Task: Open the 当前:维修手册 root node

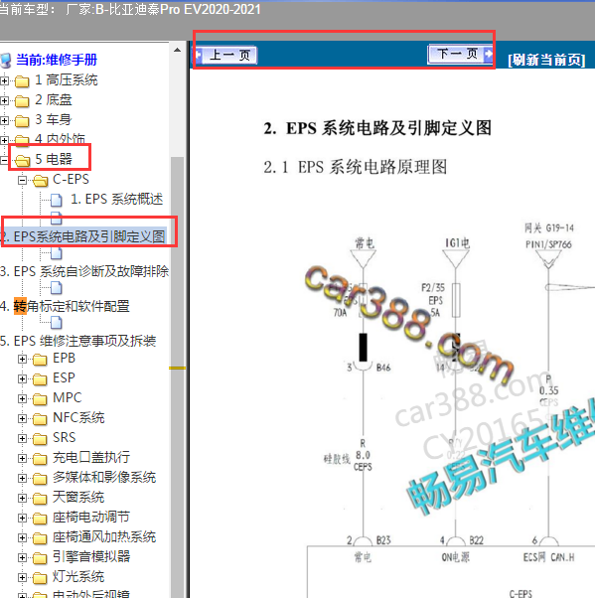Action: tap(57, 60)
